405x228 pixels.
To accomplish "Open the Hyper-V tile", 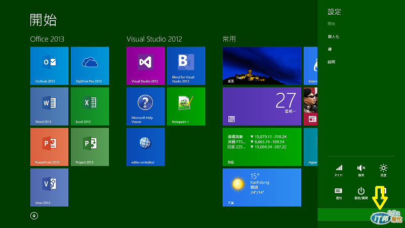I will (x=311, y=147).
